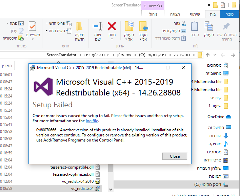240x196 pixels.
Task: Select tesseract-optimized.dll file
Action: point(51,174)
